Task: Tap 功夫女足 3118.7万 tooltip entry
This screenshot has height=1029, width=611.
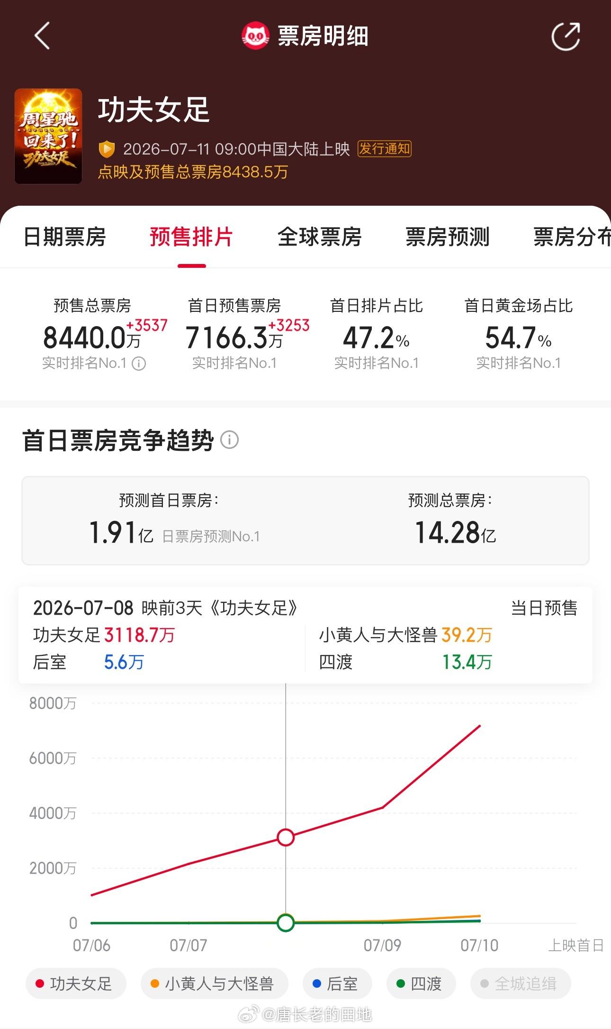Action: click(x=104, y=635)
